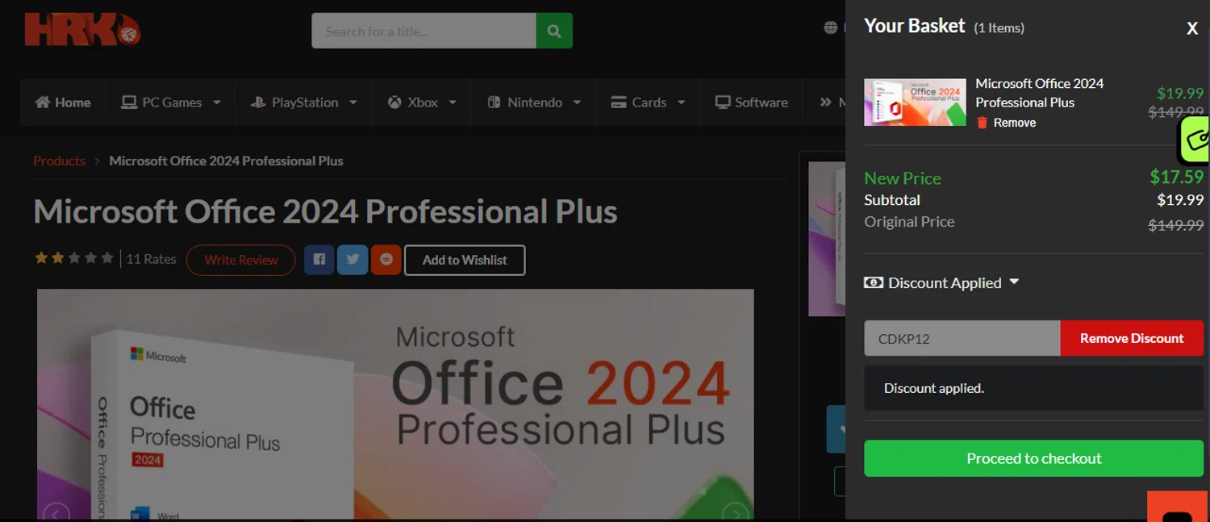Click the HRK logo
This screenshot has width=1210, height=522.
(82, 29)
